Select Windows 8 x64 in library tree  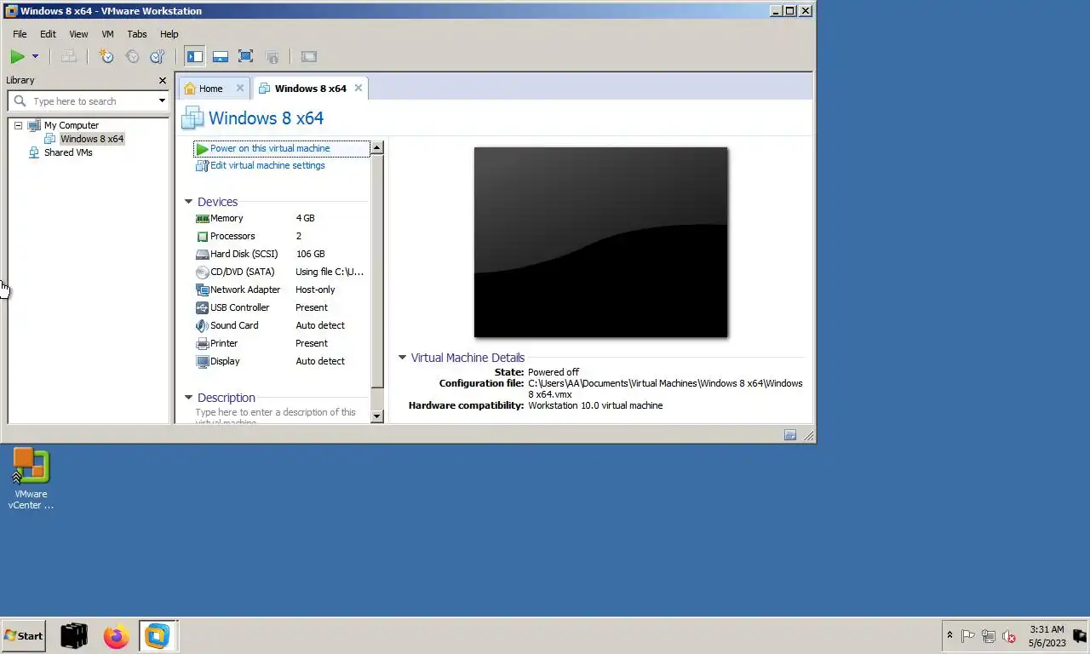pyautogui.click(x=92, y=139)
